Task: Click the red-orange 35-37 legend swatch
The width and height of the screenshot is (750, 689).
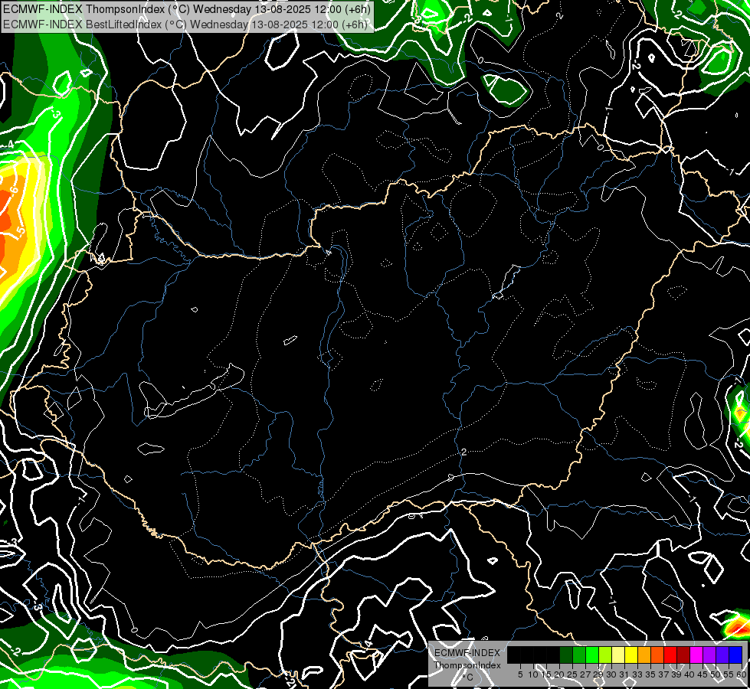Action: pyautogui.click(x=657, y=655)
